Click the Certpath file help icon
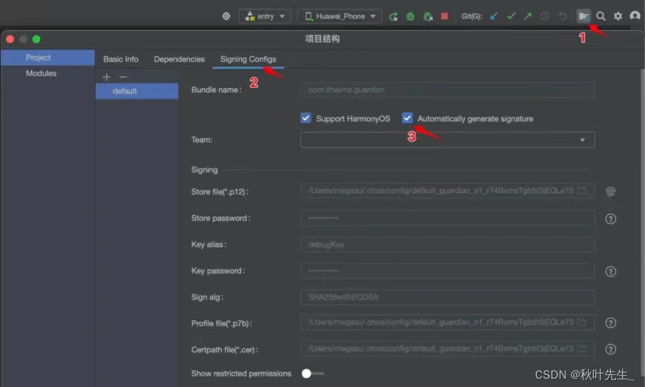Image resolution: width=645 pixels, height=387 pixels. [611, 350]
